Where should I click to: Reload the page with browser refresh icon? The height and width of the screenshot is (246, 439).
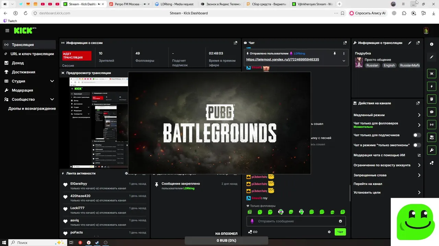point(25,13)
